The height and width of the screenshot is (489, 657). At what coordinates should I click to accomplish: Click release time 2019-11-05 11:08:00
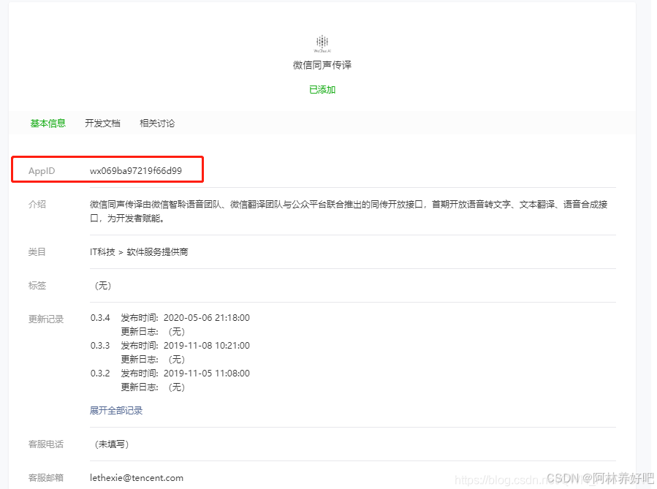click(207, 373)
